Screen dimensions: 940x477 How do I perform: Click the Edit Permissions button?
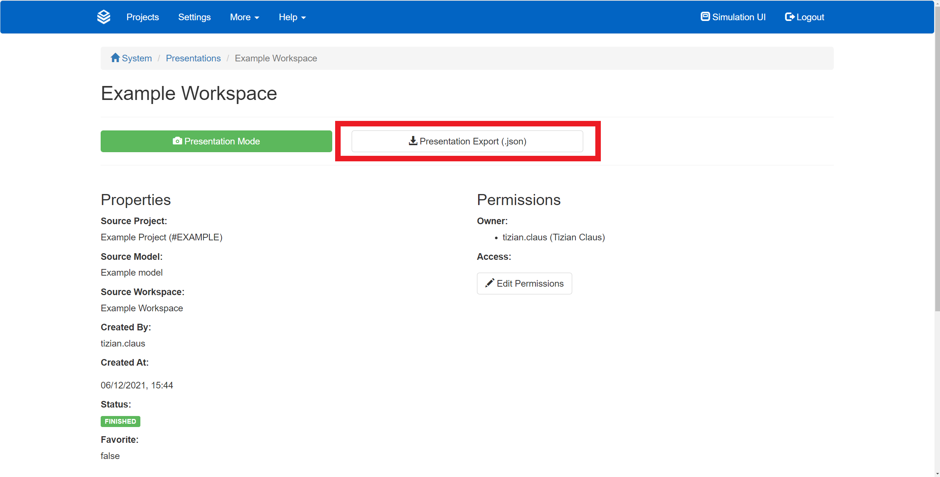coord(524,283)
